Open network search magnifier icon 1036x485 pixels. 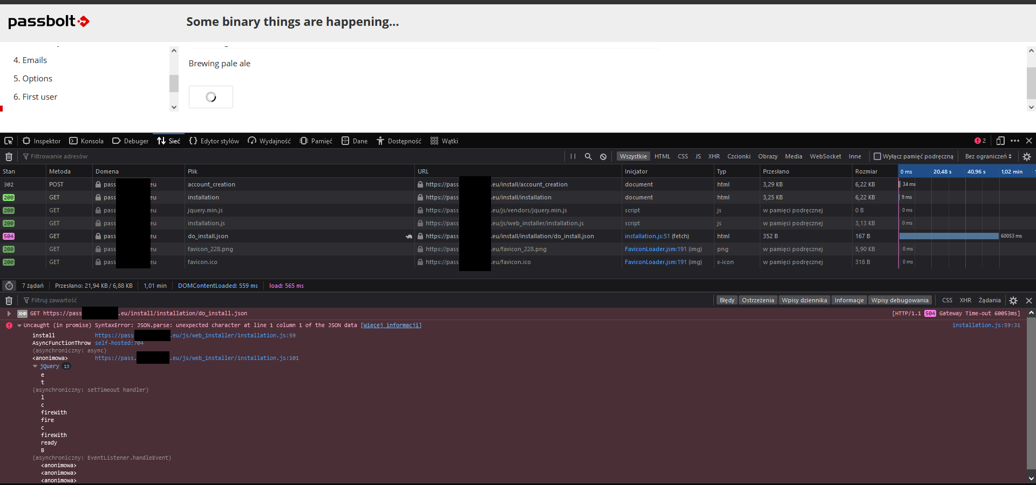(588, 156)
